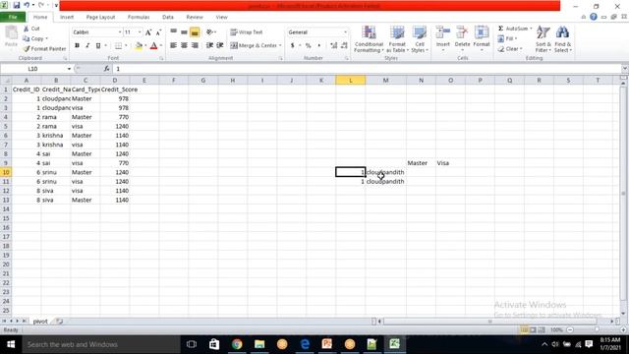Click the Save icon in quick access toolbar
The height and width of the screenshot is (354, 629).
click(17, 6)
